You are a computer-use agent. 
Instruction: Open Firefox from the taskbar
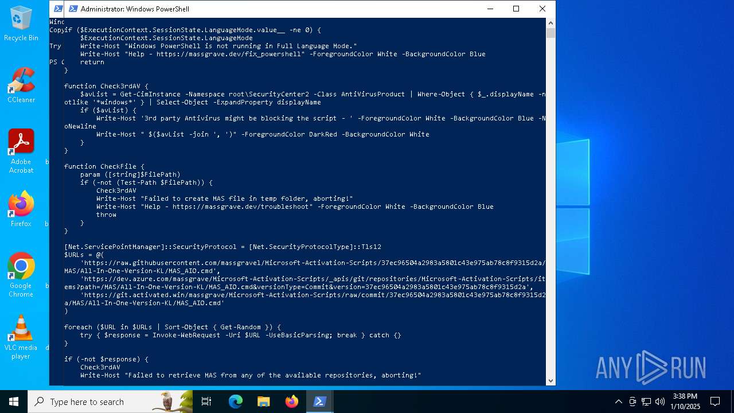(292, 402)
